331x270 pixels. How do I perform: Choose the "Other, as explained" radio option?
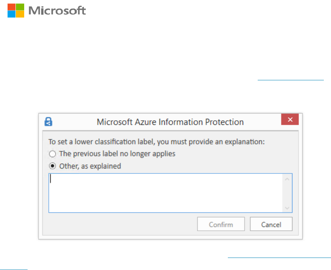tap(52, 166)
